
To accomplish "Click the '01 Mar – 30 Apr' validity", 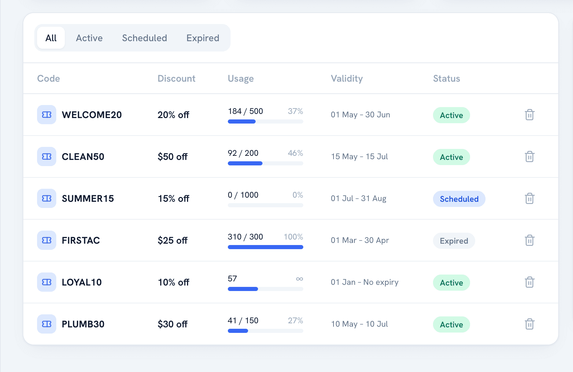I will (360, 240).
